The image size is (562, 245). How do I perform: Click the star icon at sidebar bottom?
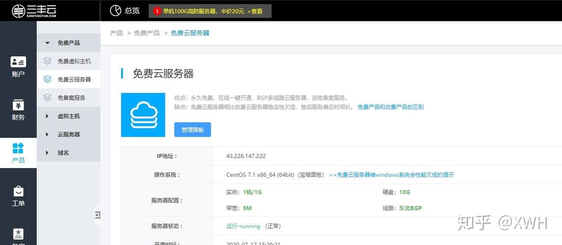pyautogui.click(x=18, y=234)
